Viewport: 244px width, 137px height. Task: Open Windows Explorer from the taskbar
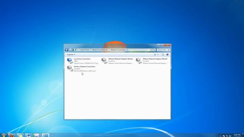click(20, 135)
